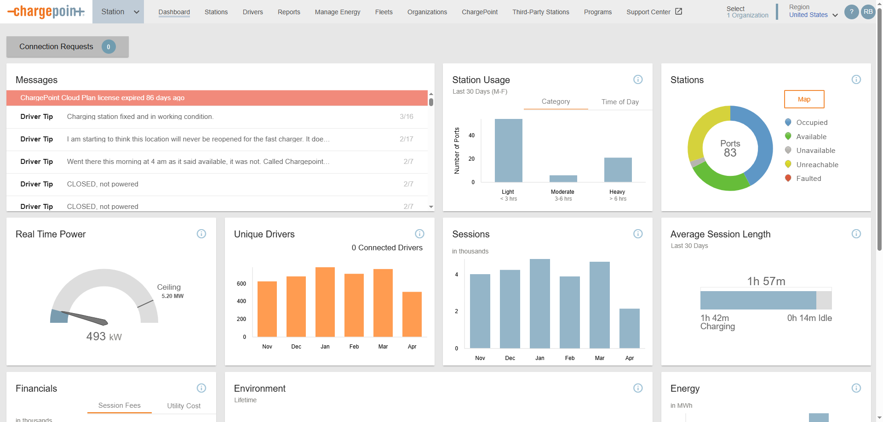Open Average Session Length info icon
Viewport: 883px width, 422px height.
[x=856, y=234]
